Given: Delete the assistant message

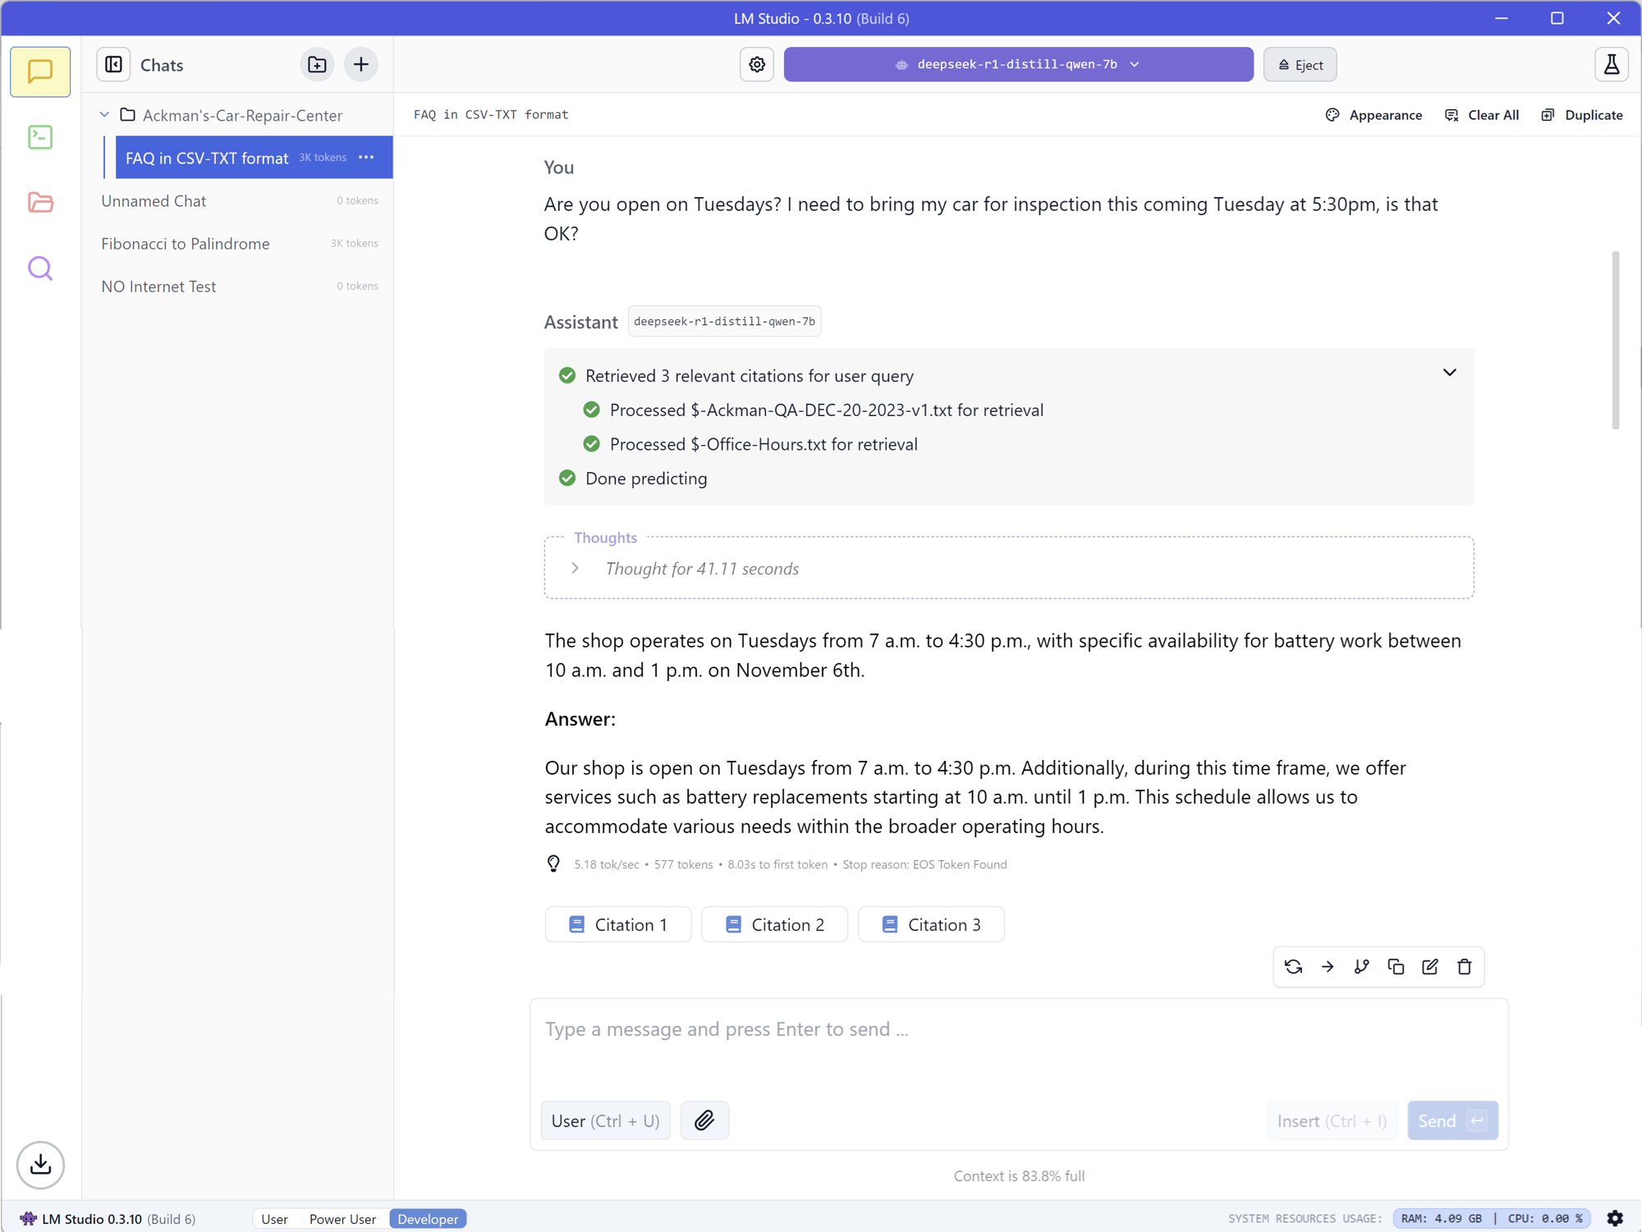Looking at the screenshot, I should [1465, 967].
